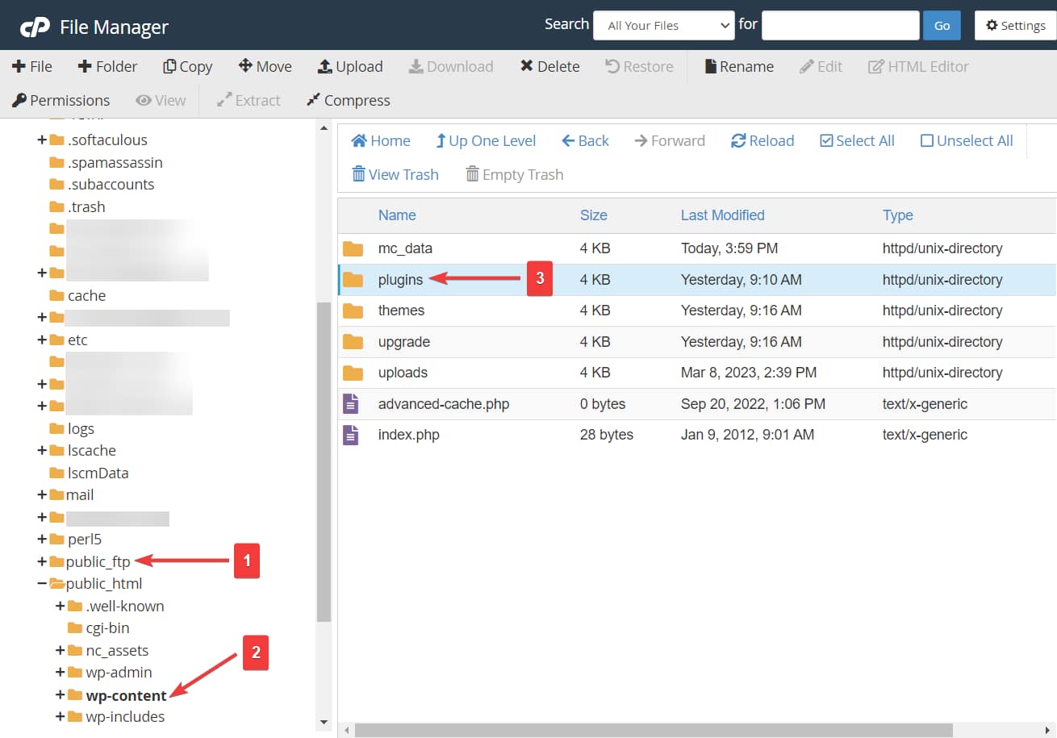
Task: Open View Trash
Action: [395, 174]
